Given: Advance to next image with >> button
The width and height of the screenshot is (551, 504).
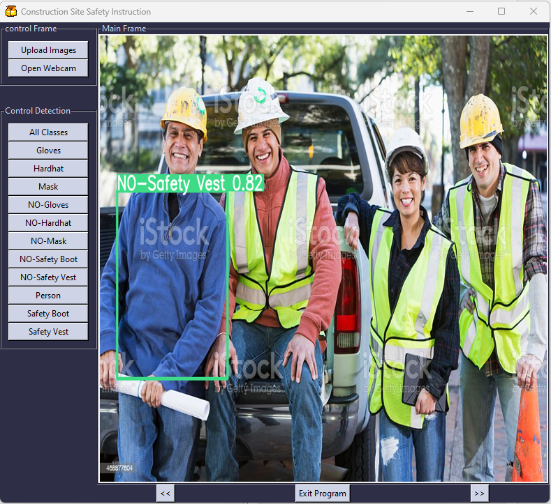Looking at the screenshot, I should click(479, 494).
